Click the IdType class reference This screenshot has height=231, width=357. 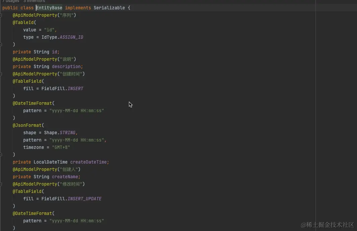(x=49, y=37)
